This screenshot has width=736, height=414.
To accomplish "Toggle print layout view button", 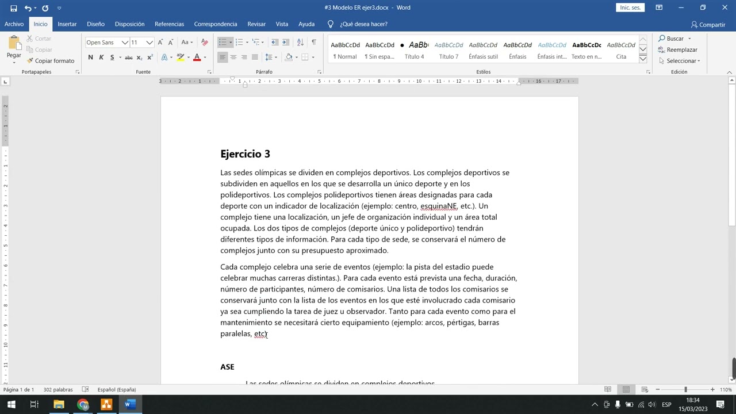I will (626, 390).
